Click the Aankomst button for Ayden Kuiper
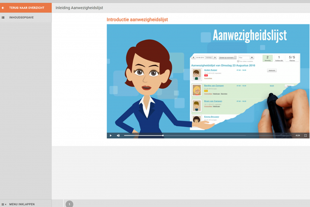This screenshot has height=207, width=310. pos(272,70)
